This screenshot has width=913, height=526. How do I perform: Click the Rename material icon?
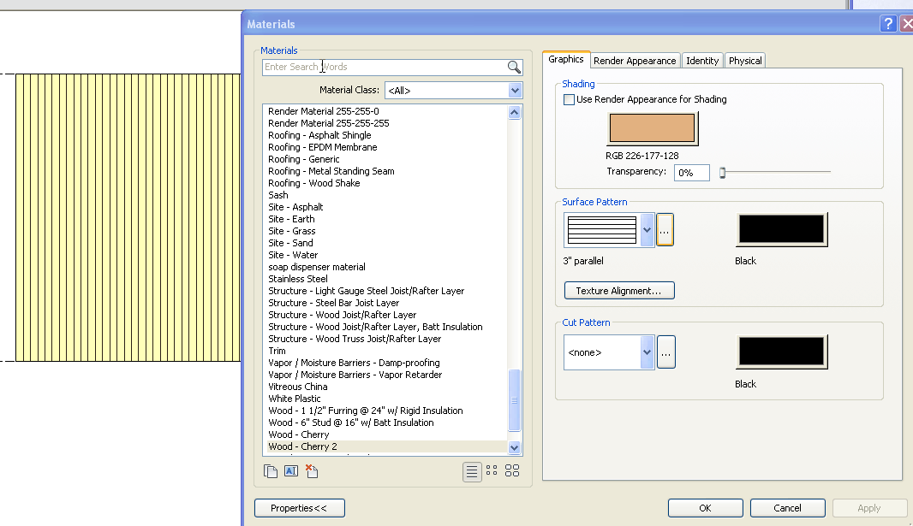(290, 470)
